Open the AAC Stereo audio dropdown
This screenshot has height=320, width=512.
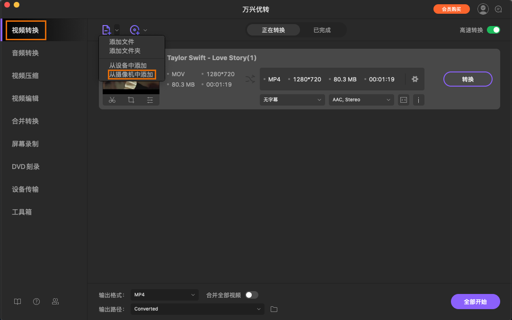coord(361,100)
